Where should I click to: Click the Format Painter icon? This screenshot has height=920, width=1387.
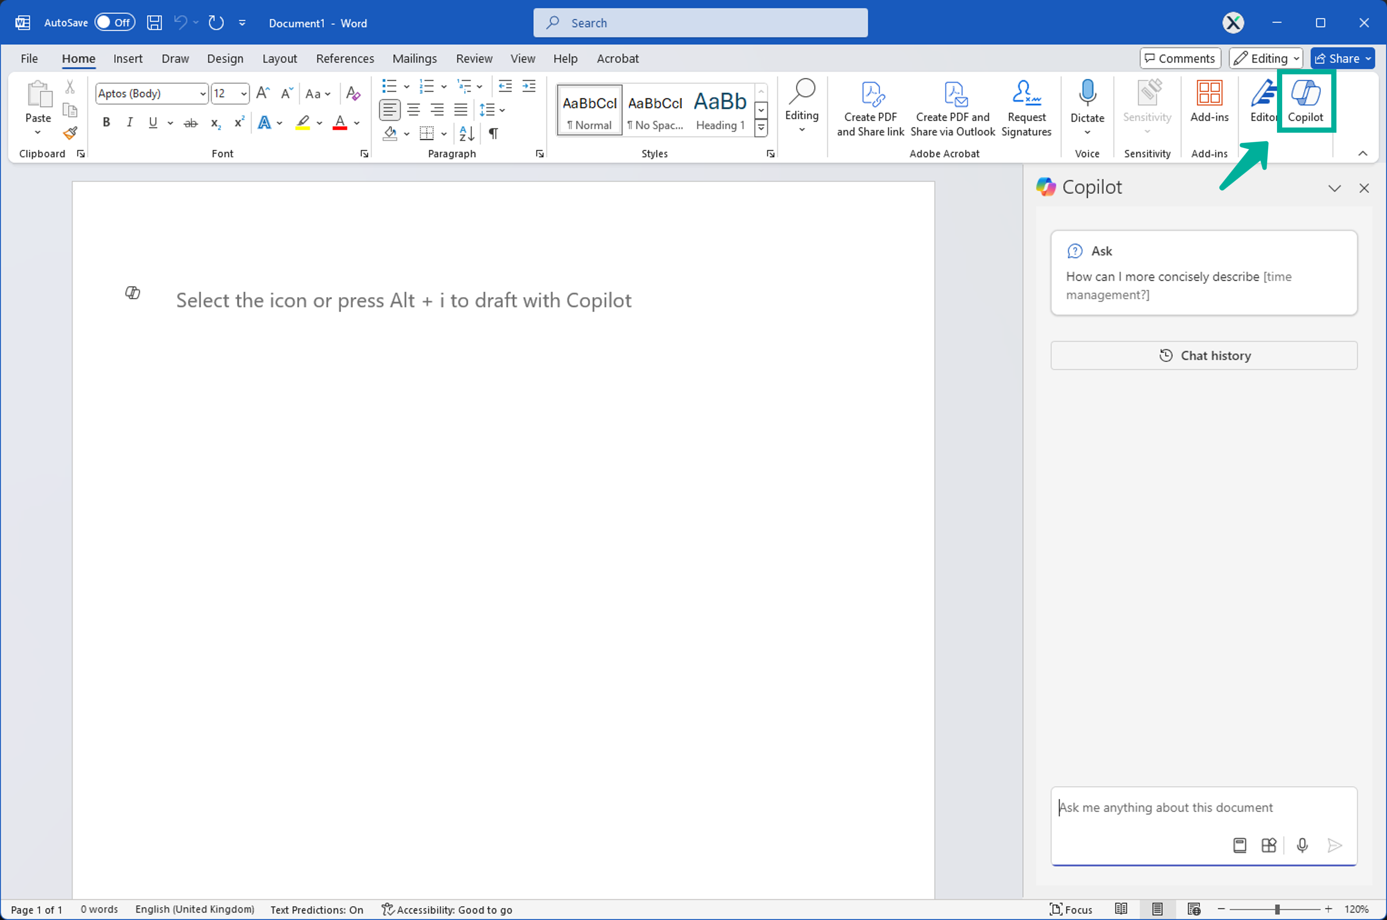click(70, 134)
